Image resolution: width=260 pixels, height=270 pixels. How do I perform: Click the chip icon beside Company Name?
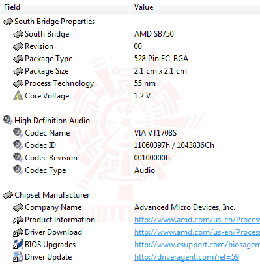tap(18, 207)
